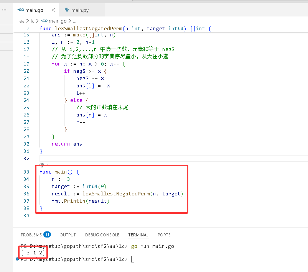Click the blue command decoration dot in terminal

(17, 259)
